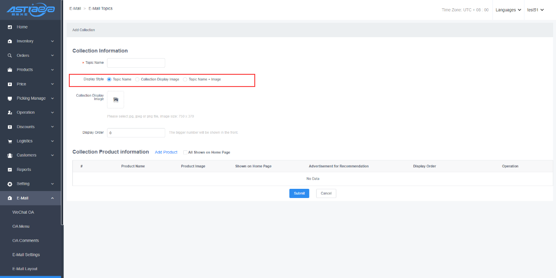Screen dimensions: 556x278
Task: Open the test51 user menu
Action: pos(535,10)
